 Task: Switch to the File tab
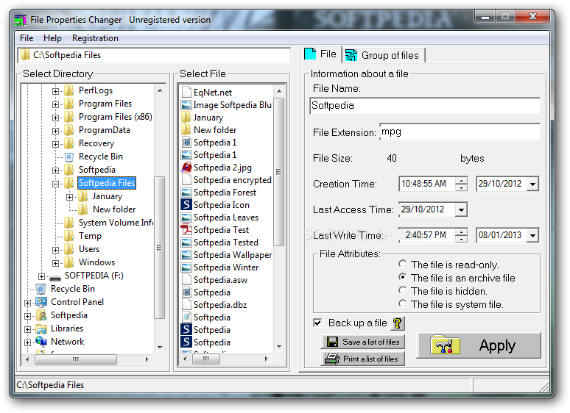point(321,54)
